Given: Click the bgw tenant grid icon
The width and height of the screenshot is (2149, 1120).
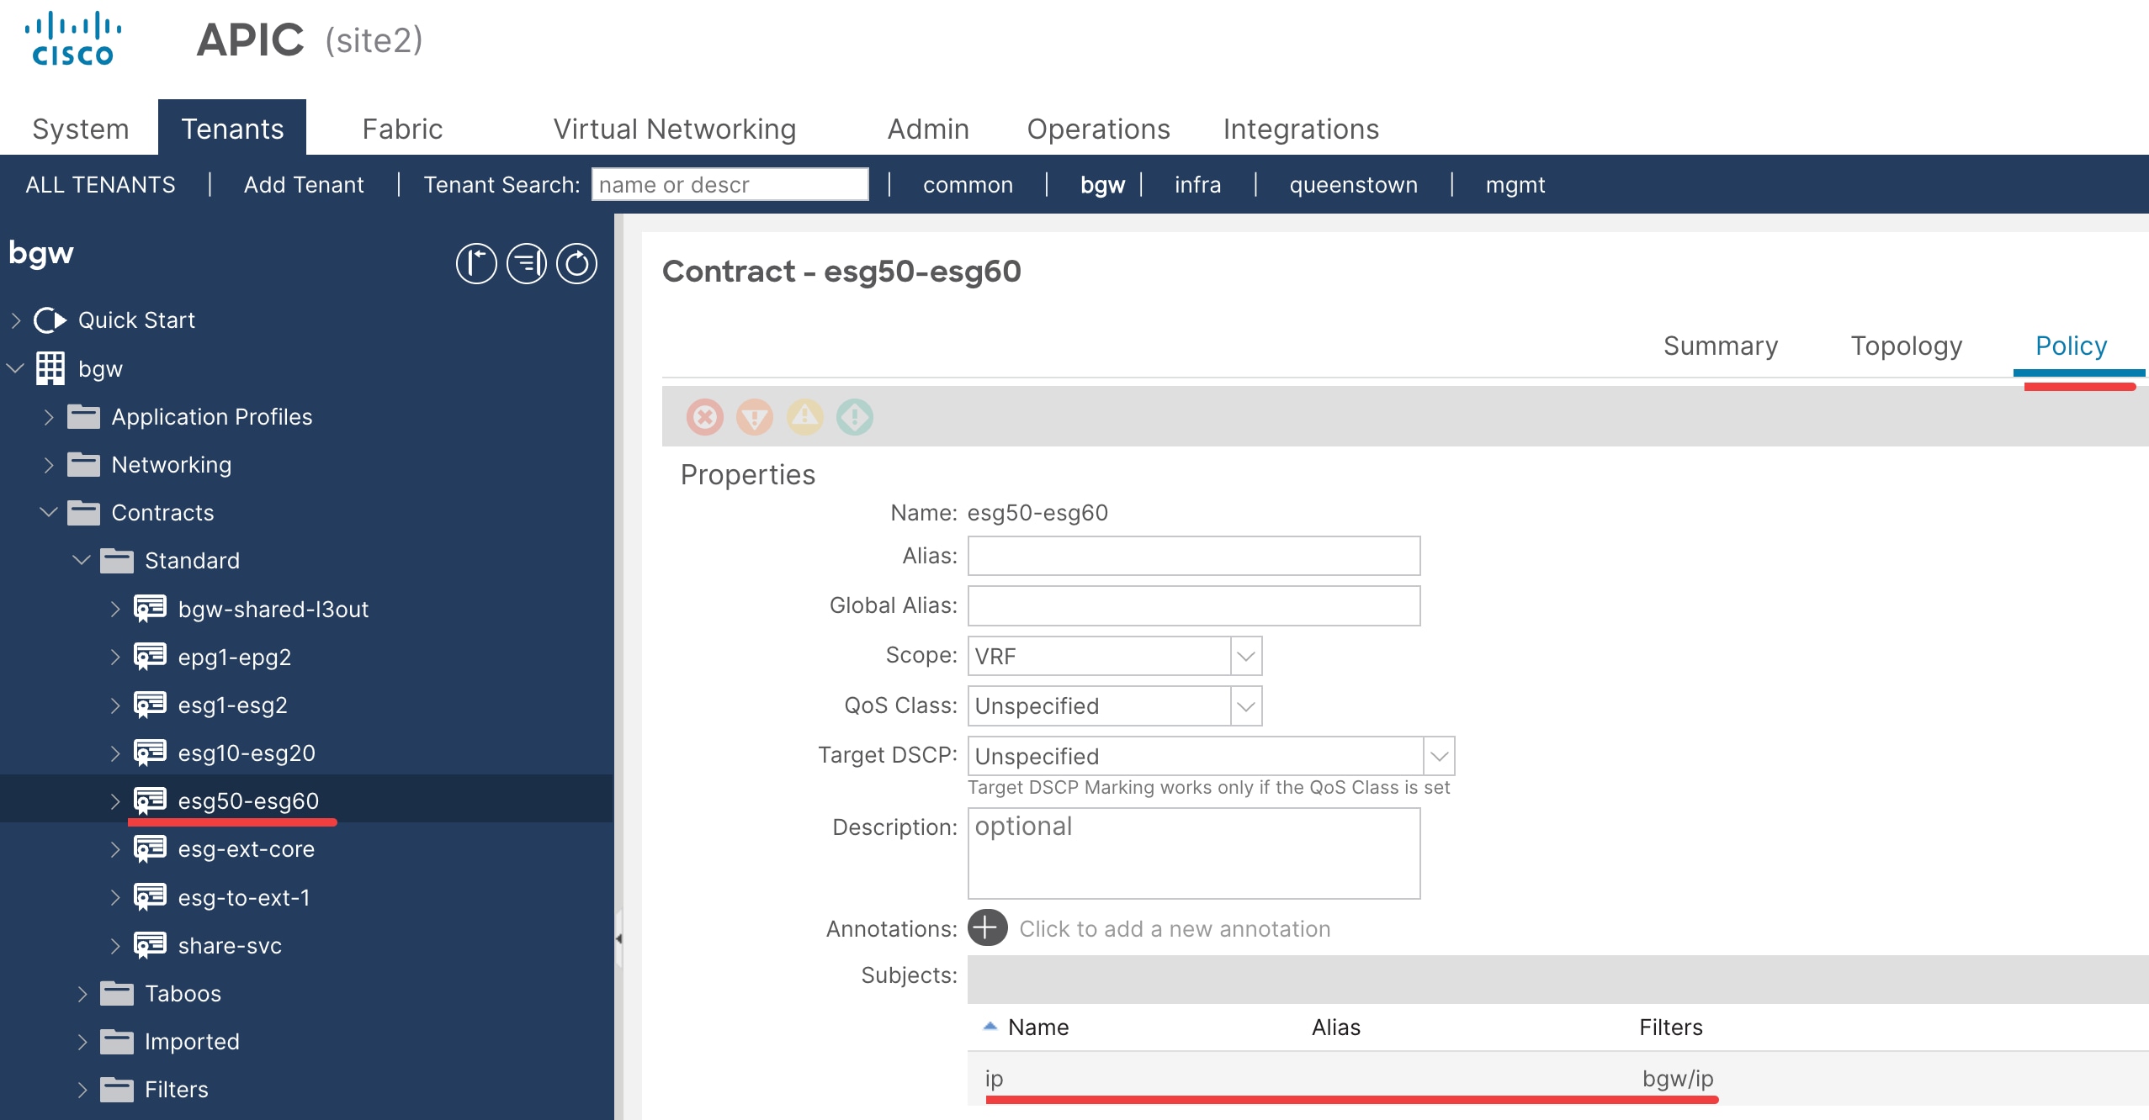Looking at the screenshot, I should coord(50,368).
